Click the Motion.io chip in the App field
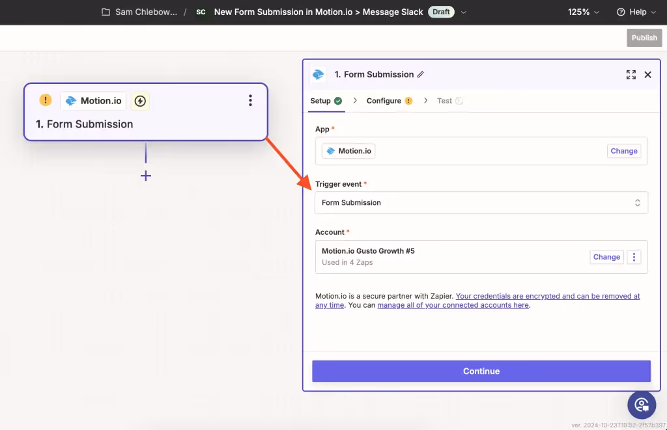This screenshot has height=430, width=667. [348, 151]
